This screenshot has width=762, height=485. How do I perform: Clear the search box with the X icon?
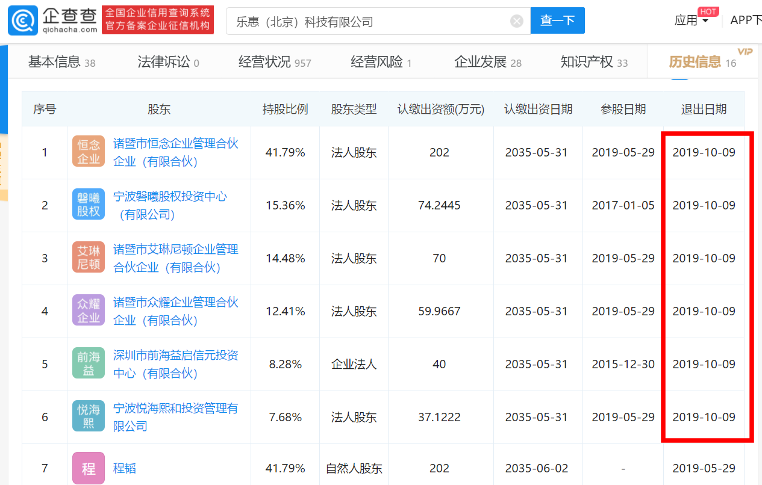(x=517, y=22)
